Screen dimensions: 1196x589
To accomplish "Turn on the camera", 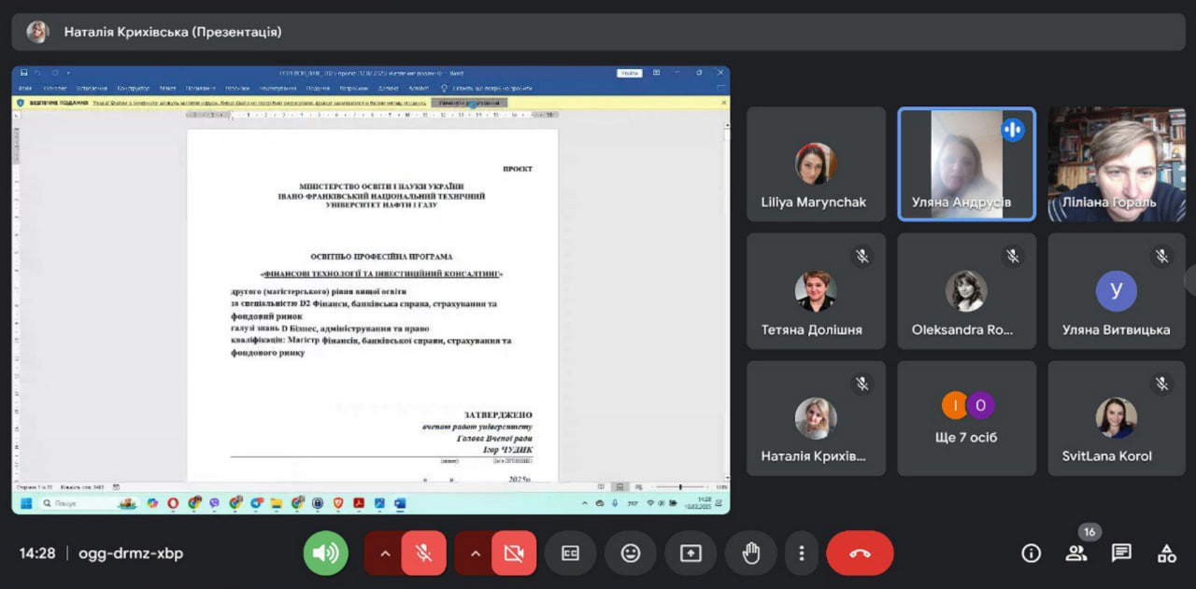I will tap(513, 554).
